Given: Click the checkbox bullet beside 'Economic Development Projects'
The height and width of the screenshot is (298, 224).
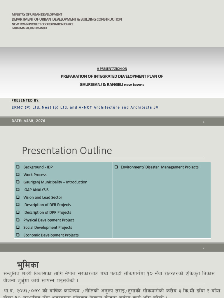Looking at the screenshot, I should [18, 235].
